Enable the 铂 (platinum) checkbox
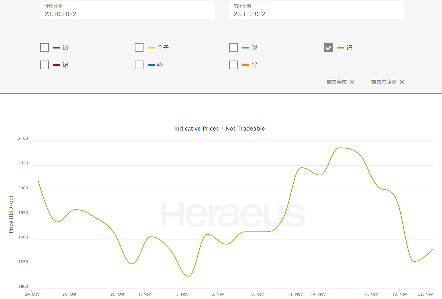 (x=44, y=48)
